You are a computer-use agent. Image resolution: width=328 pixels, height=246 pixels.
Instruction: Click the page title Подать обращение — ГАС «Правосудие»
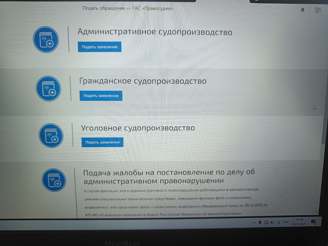128,8
